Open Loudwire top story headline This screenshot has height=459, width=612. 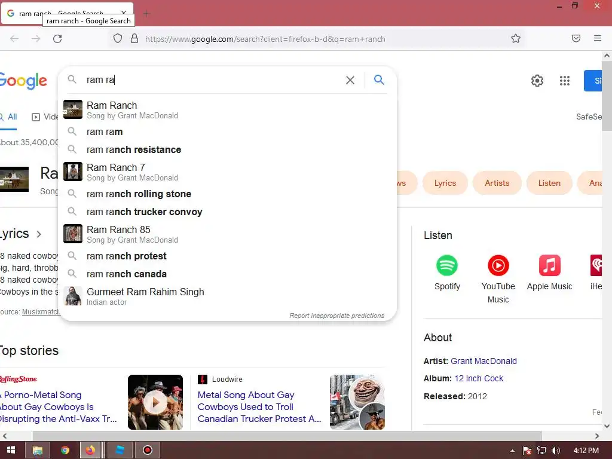(259, 406)
